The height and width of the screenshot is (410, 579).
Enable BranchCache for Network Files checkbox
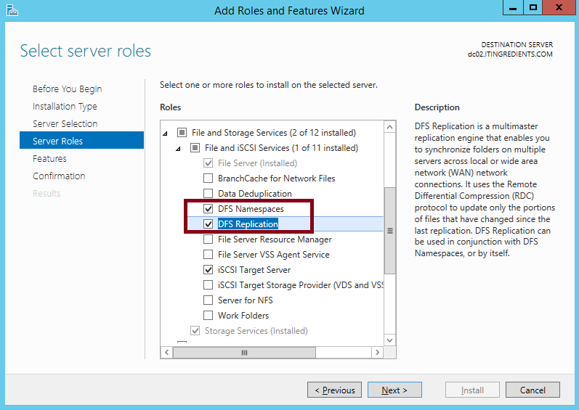(209, 179)
